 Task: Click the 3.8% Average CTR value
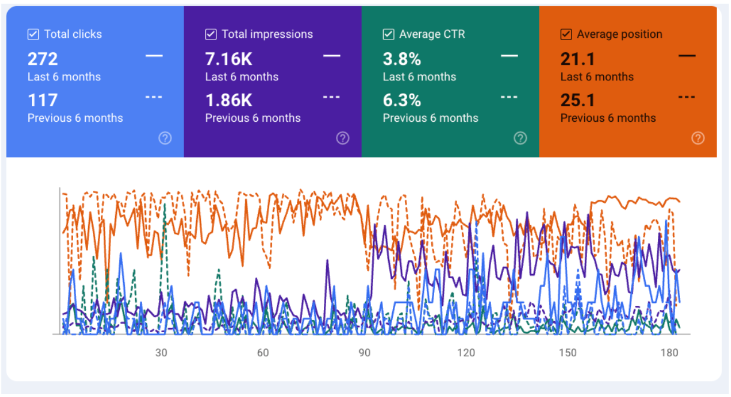[402, 59]
